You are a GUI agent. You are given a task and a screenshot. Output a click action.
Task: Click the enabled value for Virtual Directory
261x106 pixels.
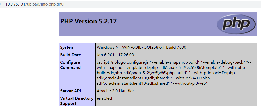104,98
